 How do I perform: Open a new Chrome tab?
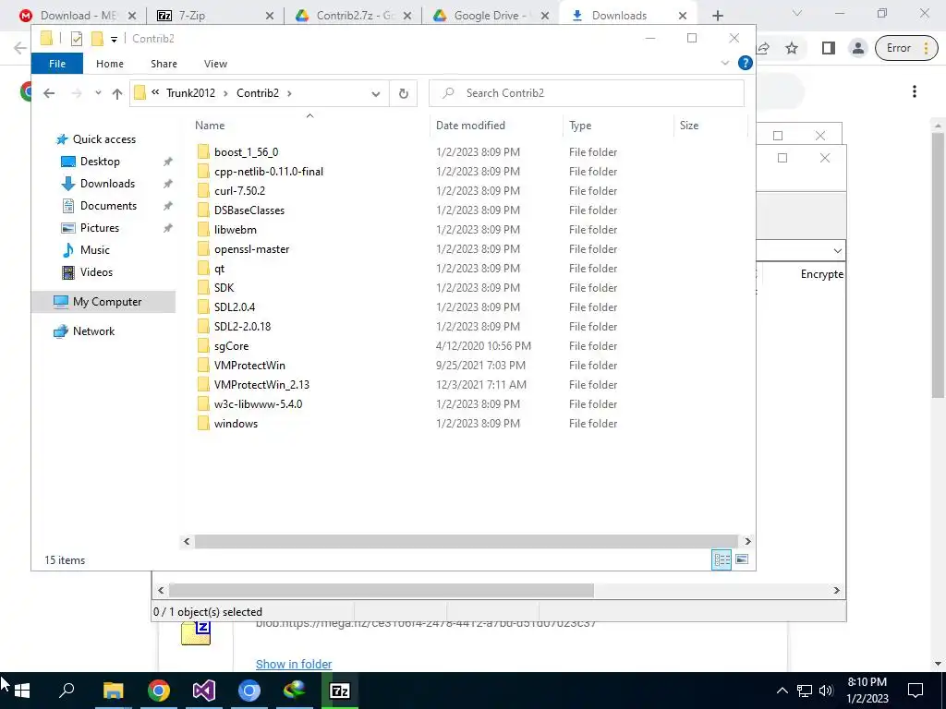[x=717, y=16]
